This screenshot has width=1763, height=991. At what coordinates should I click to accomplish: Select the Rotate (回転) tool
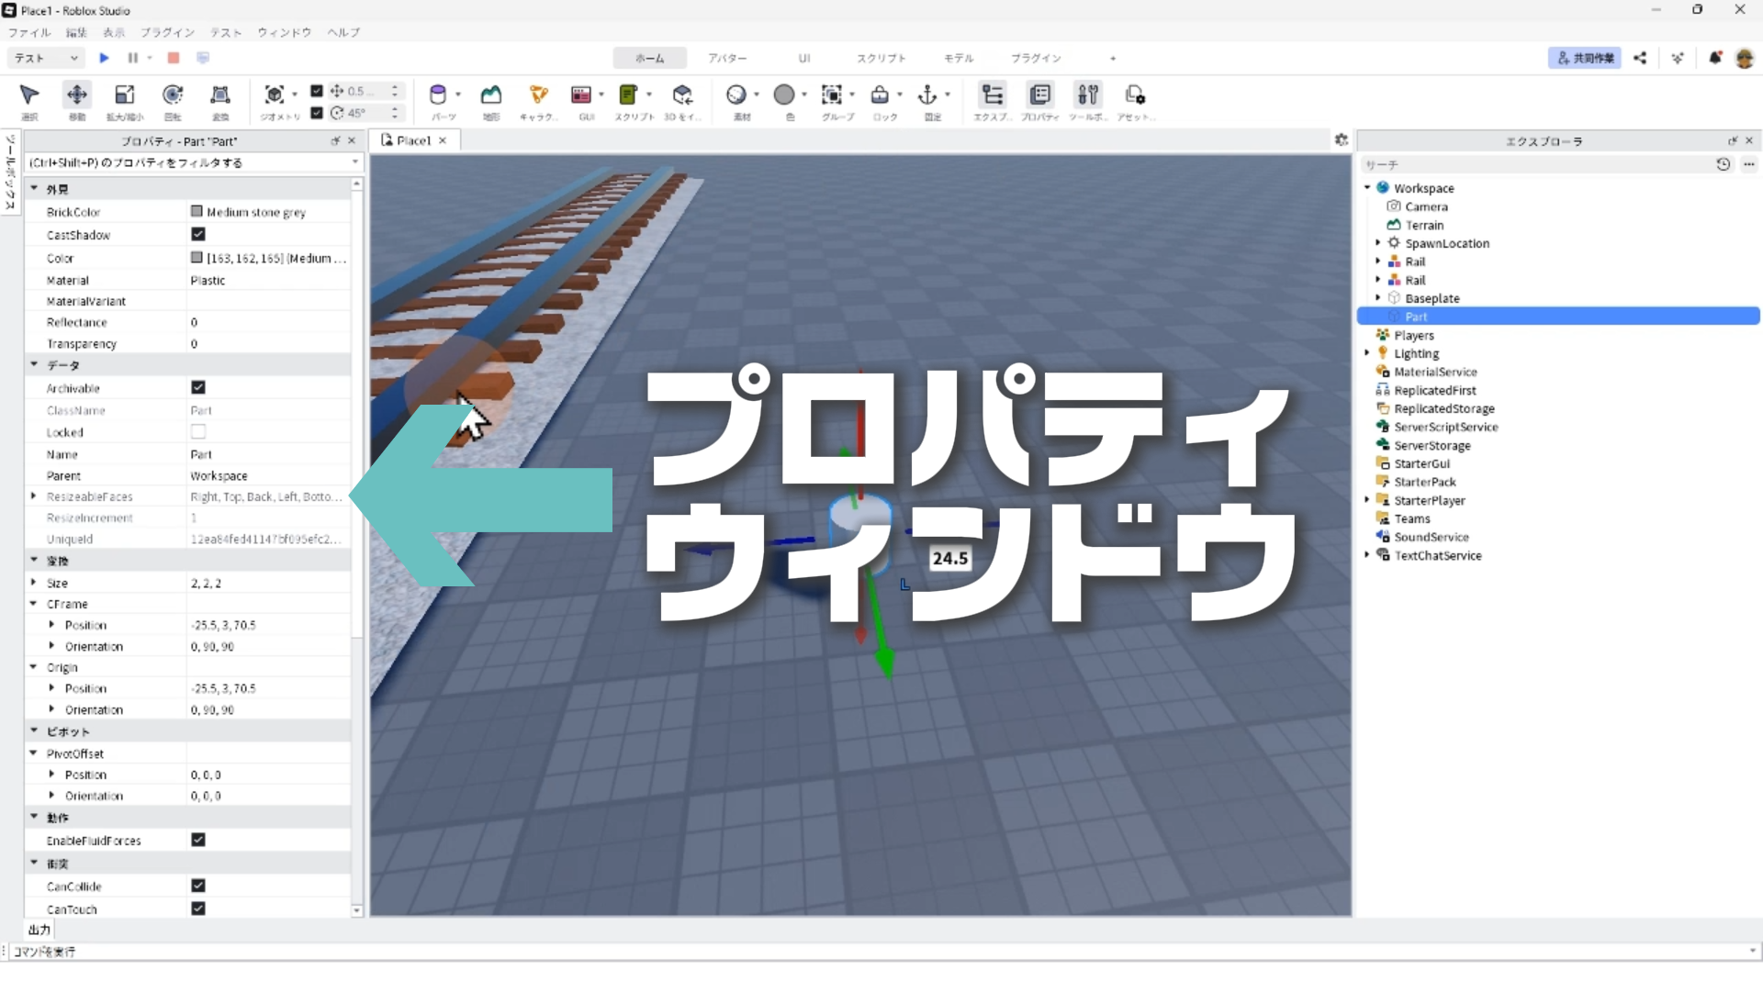[173, 95]
